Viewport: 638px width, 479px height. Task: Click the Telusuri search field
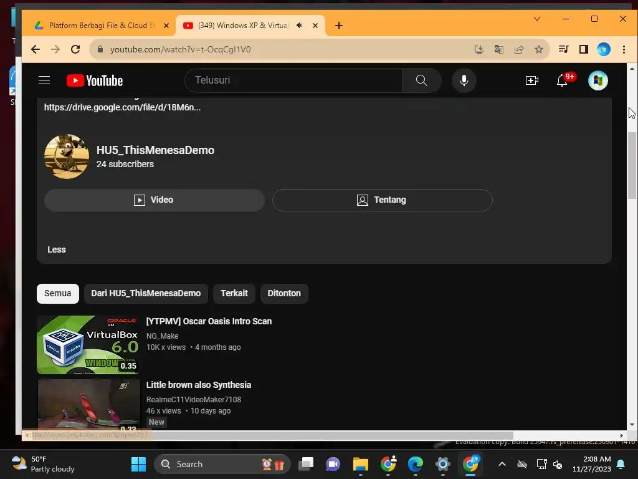[293, 80]
